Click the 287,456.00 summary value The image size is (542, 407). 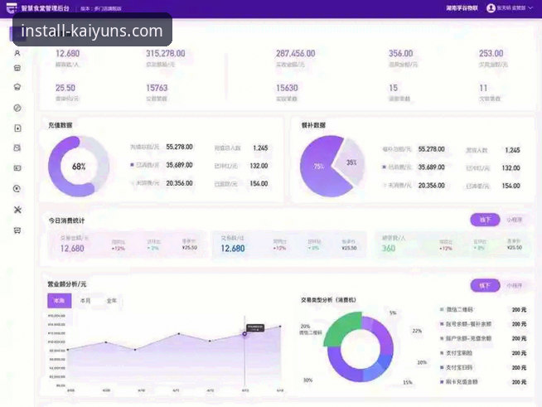(296, 53)
